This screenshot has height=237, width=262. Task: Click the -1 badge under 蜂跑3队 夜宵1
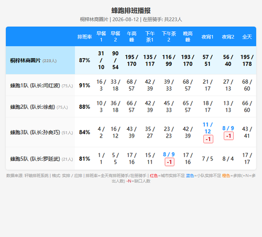[208, 139]
